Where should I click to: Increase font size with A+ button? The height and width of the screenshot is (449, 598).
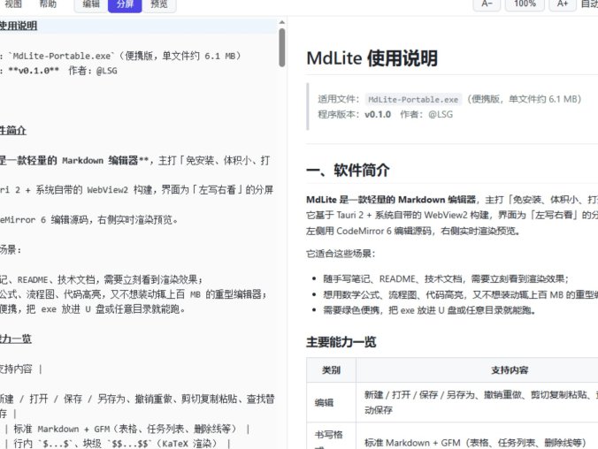[562, 4]
